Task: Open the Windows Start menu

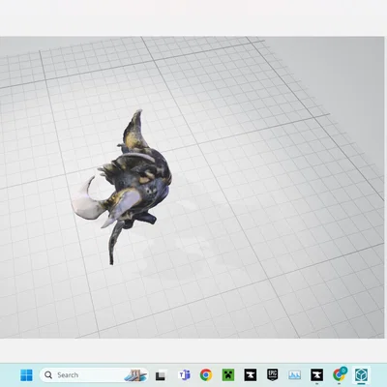Action: [26, 375]
